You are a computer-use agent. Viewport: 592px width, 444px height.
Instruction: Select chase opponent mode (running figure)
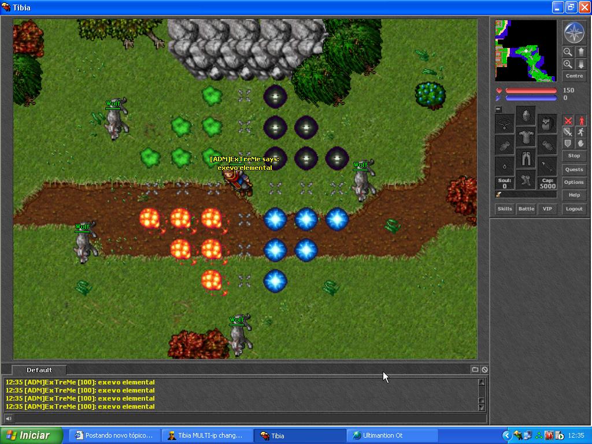point(581,132)
